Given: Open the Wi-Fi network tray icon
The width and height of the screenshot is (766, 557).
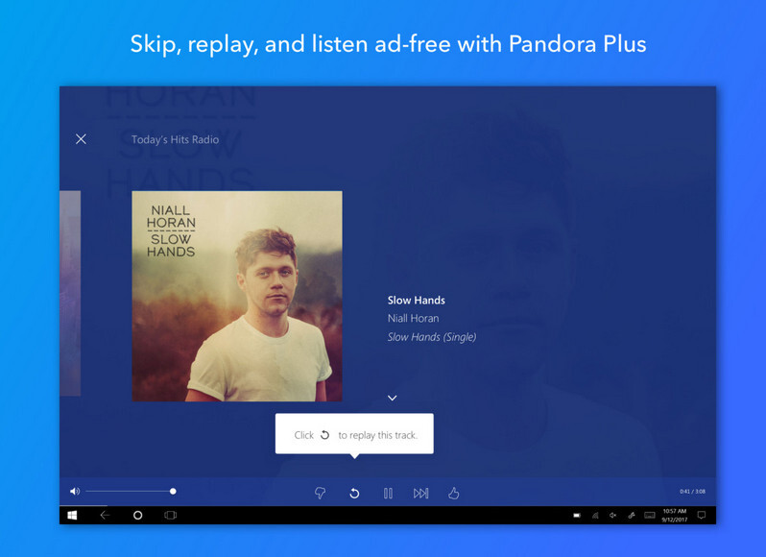Looking at the screenshot, I should (595, 516).
